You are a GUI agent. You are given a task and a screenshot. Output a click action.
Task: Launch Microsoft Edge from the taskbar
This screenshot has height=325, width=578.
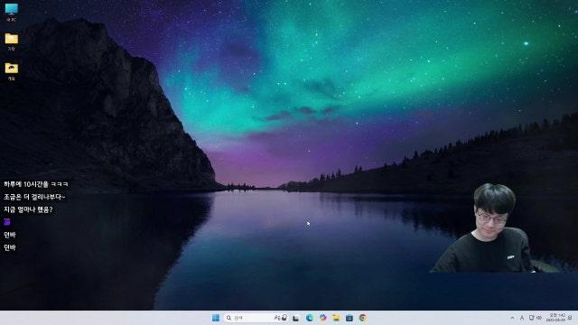309,318
